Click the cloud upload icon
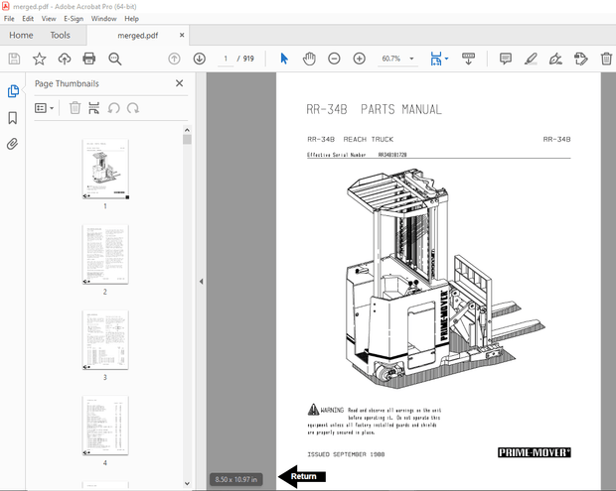The image size is (616, 491). (x=65, y=59)
